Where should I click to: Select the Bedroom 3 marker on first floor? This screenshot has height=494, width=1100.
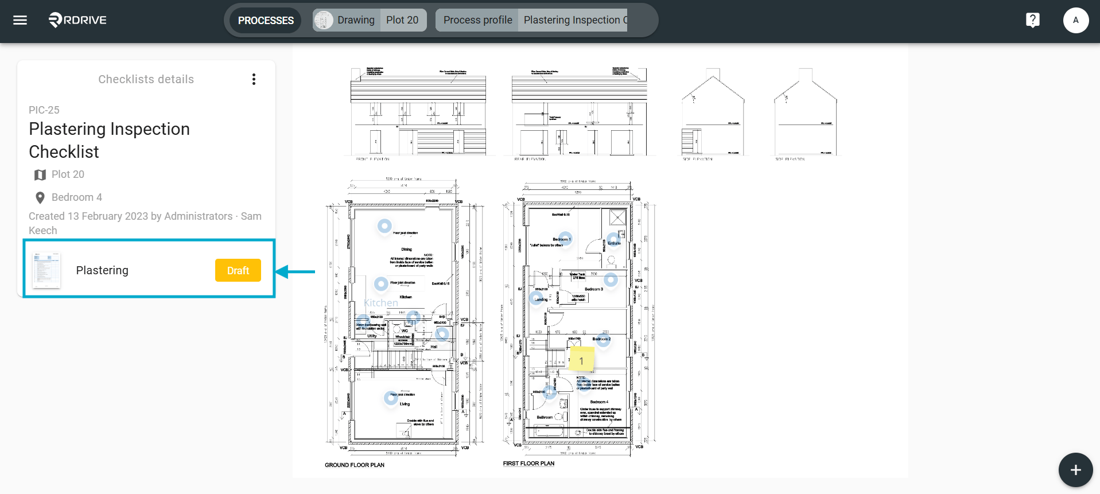click(x=611, y=279)
